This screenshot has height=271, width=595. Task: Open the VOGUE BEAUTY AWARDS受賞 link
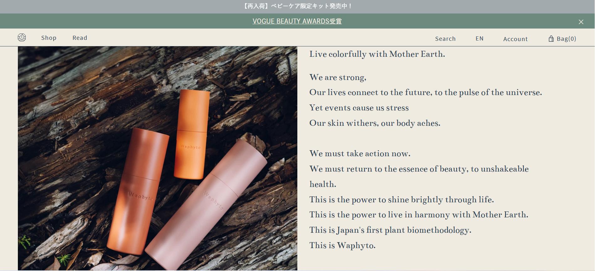coord(297,21)
